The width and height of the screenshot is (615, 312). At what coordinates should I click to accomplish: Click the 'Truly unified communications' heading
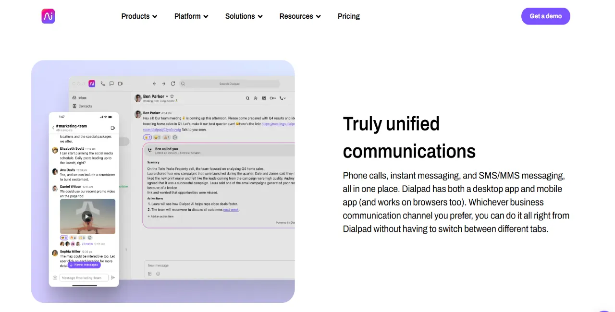(x=409, y=137)
